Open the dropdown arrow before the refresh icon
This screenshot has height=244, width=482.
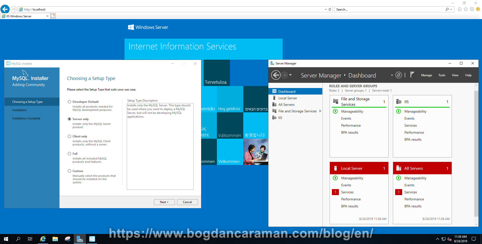[392, 75]
